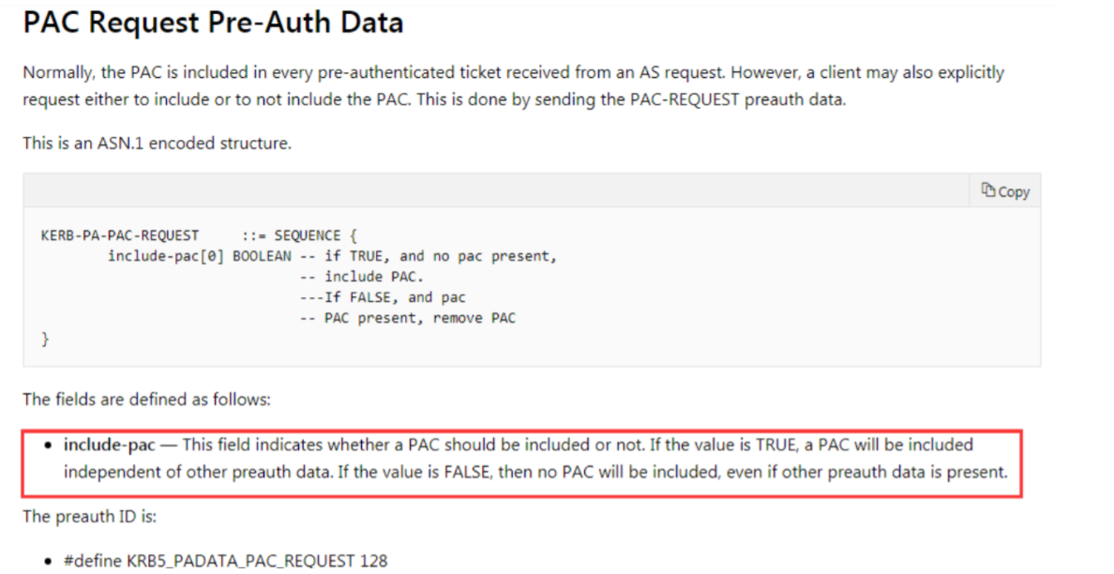The width and height of the screenshot is (1114, 574).
Task: Click the bullet point before bold "include-pac"
Action: click(48, 445)
